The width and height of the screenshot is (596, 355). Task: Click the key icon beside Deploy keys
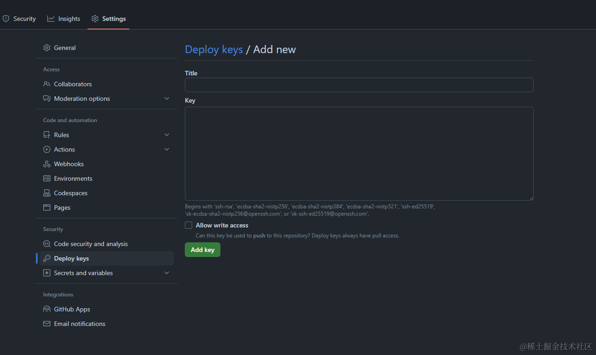tap(47, 258)
